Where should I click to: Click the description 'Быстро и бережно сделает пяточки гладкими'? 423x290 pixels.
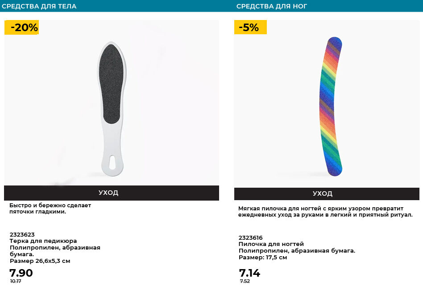pyautogui.click(x=50, y=209)
